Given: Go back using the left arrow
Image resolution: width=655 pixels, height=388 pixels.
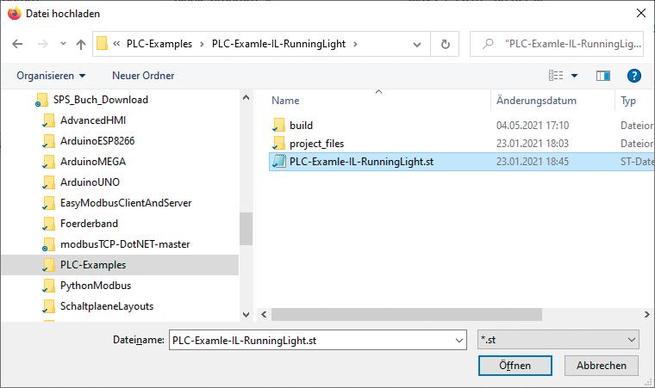Looking at the screenshot, I should tap(17, 44).
